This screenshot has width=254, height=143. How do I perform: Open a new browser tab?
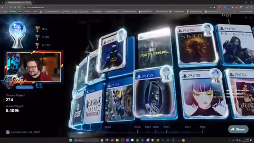click(x=34, y=2)
